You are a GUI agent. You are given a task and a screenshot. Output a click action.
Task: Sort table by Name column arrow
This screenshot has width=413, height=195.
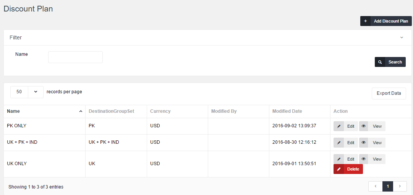coord(81,111)
